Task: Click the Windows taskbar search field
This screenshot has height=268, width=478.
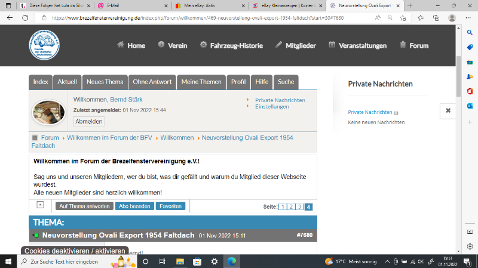Action: point(72,261)
